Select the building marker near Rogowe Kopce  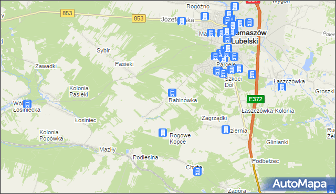click(x=163, y=133)
